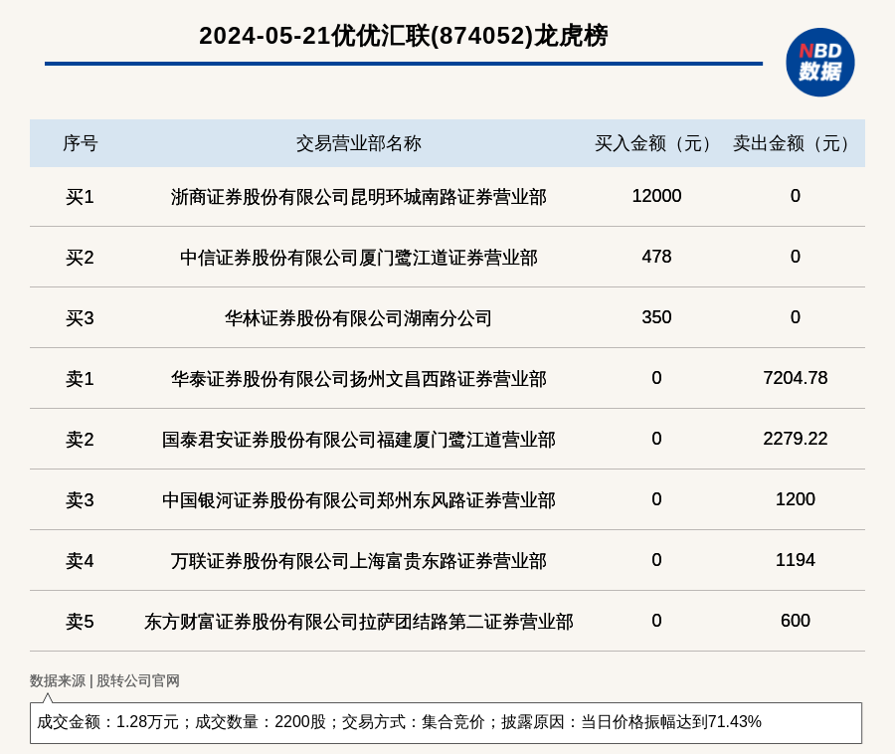Click 国泰君安证券股份有限公司福建厦门鹭江道营业部
The height and width of the screenshot is (754, 895).
coord(358,440)
